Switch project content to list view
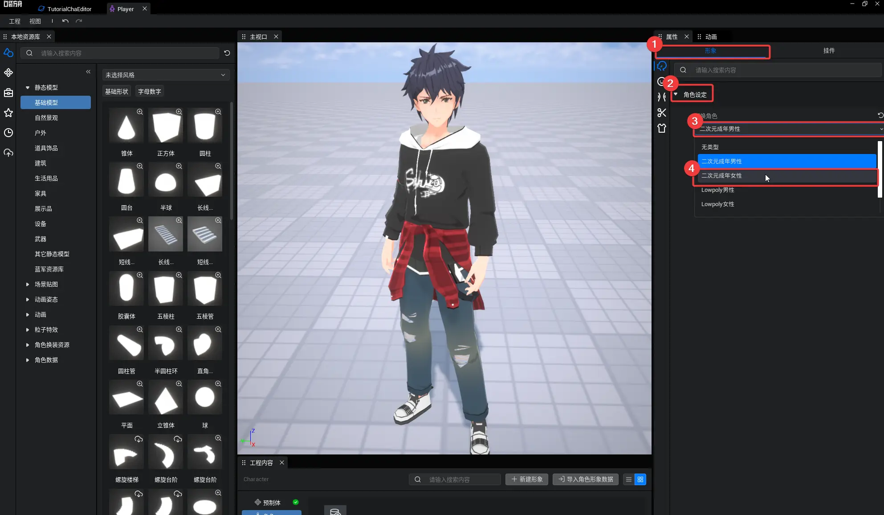 click(x=629, y=479)
